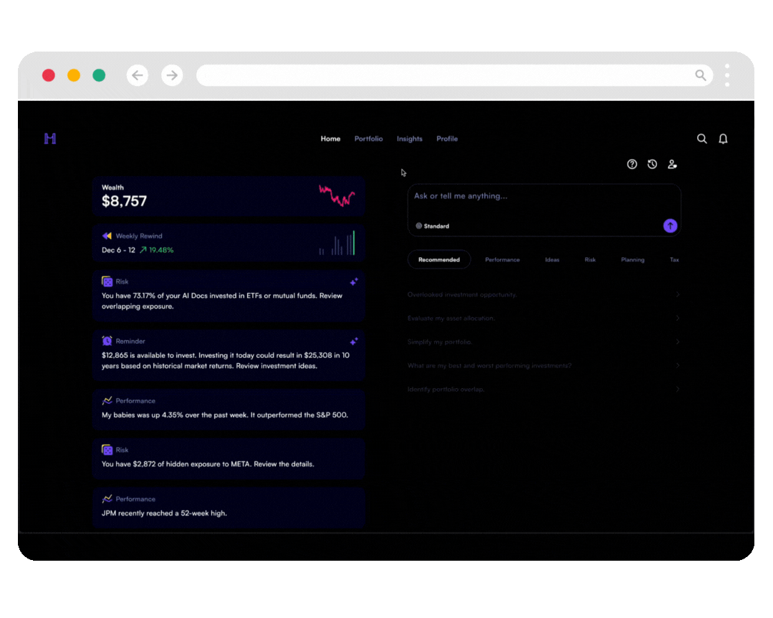Click the browser forward arrow
The height and width of the screenshot is (618, 773).
pos(171,75)
